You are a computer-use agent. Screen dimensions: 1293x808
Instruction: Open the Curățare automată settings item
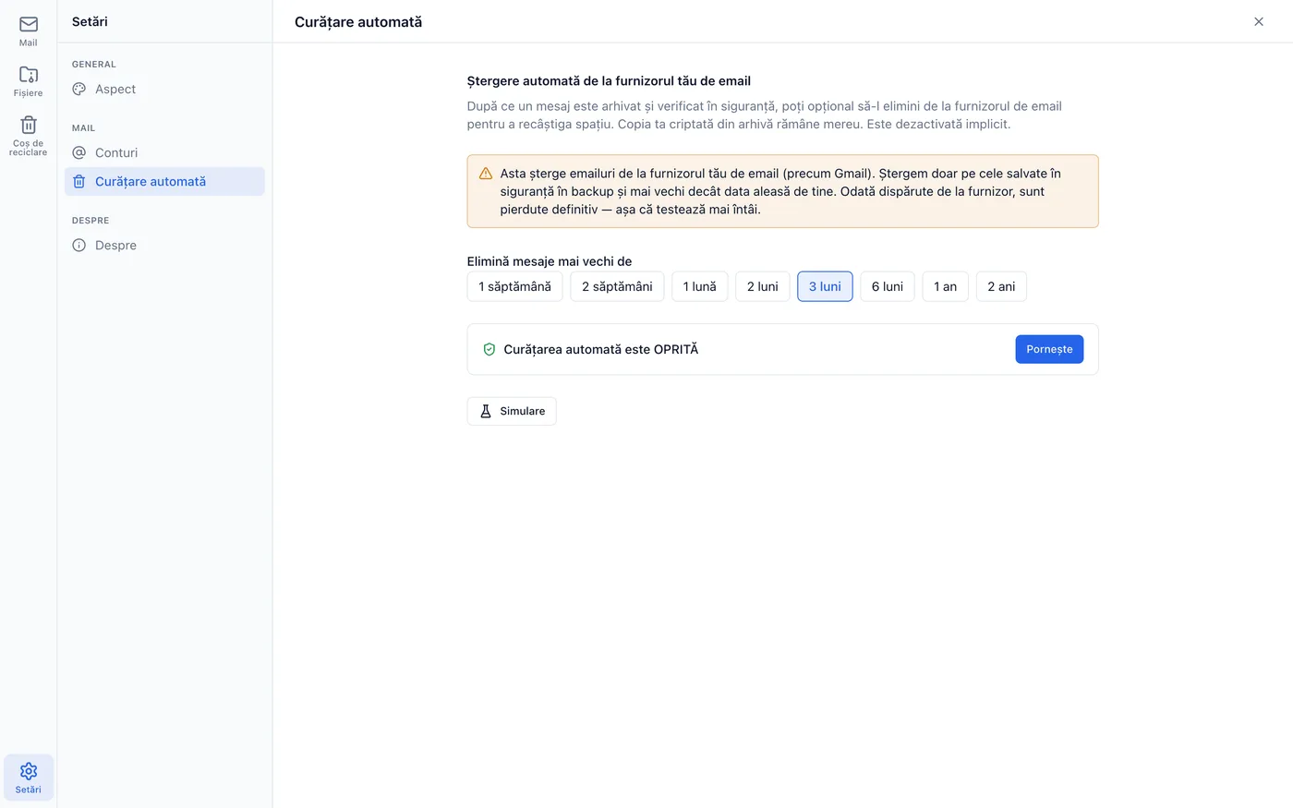point(164,182)
